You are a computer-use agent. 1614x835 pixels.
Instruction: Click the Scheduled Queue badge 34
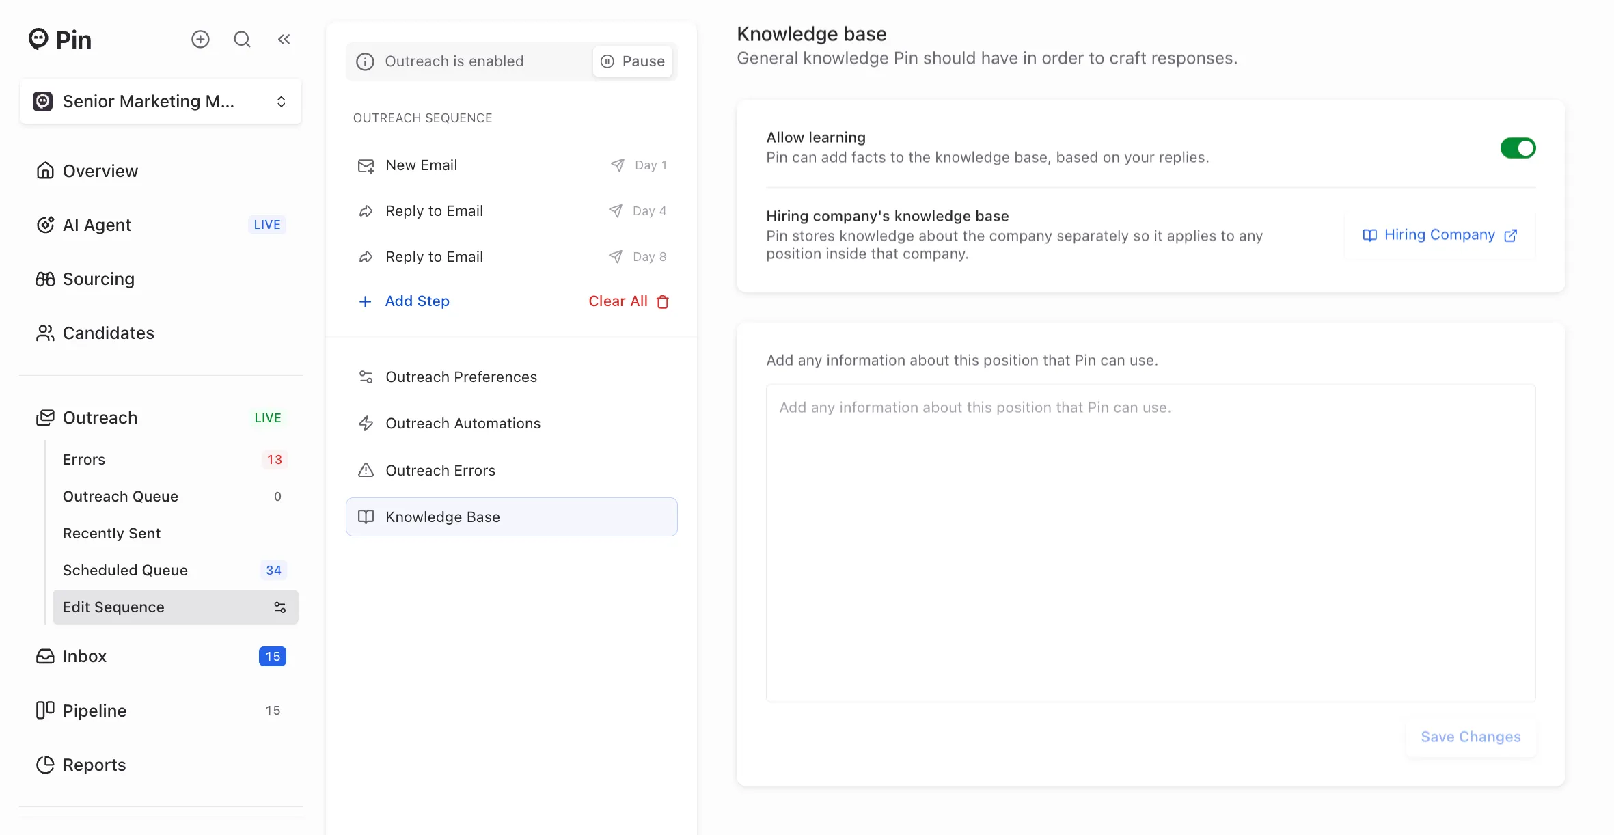(x=273, y=570)
